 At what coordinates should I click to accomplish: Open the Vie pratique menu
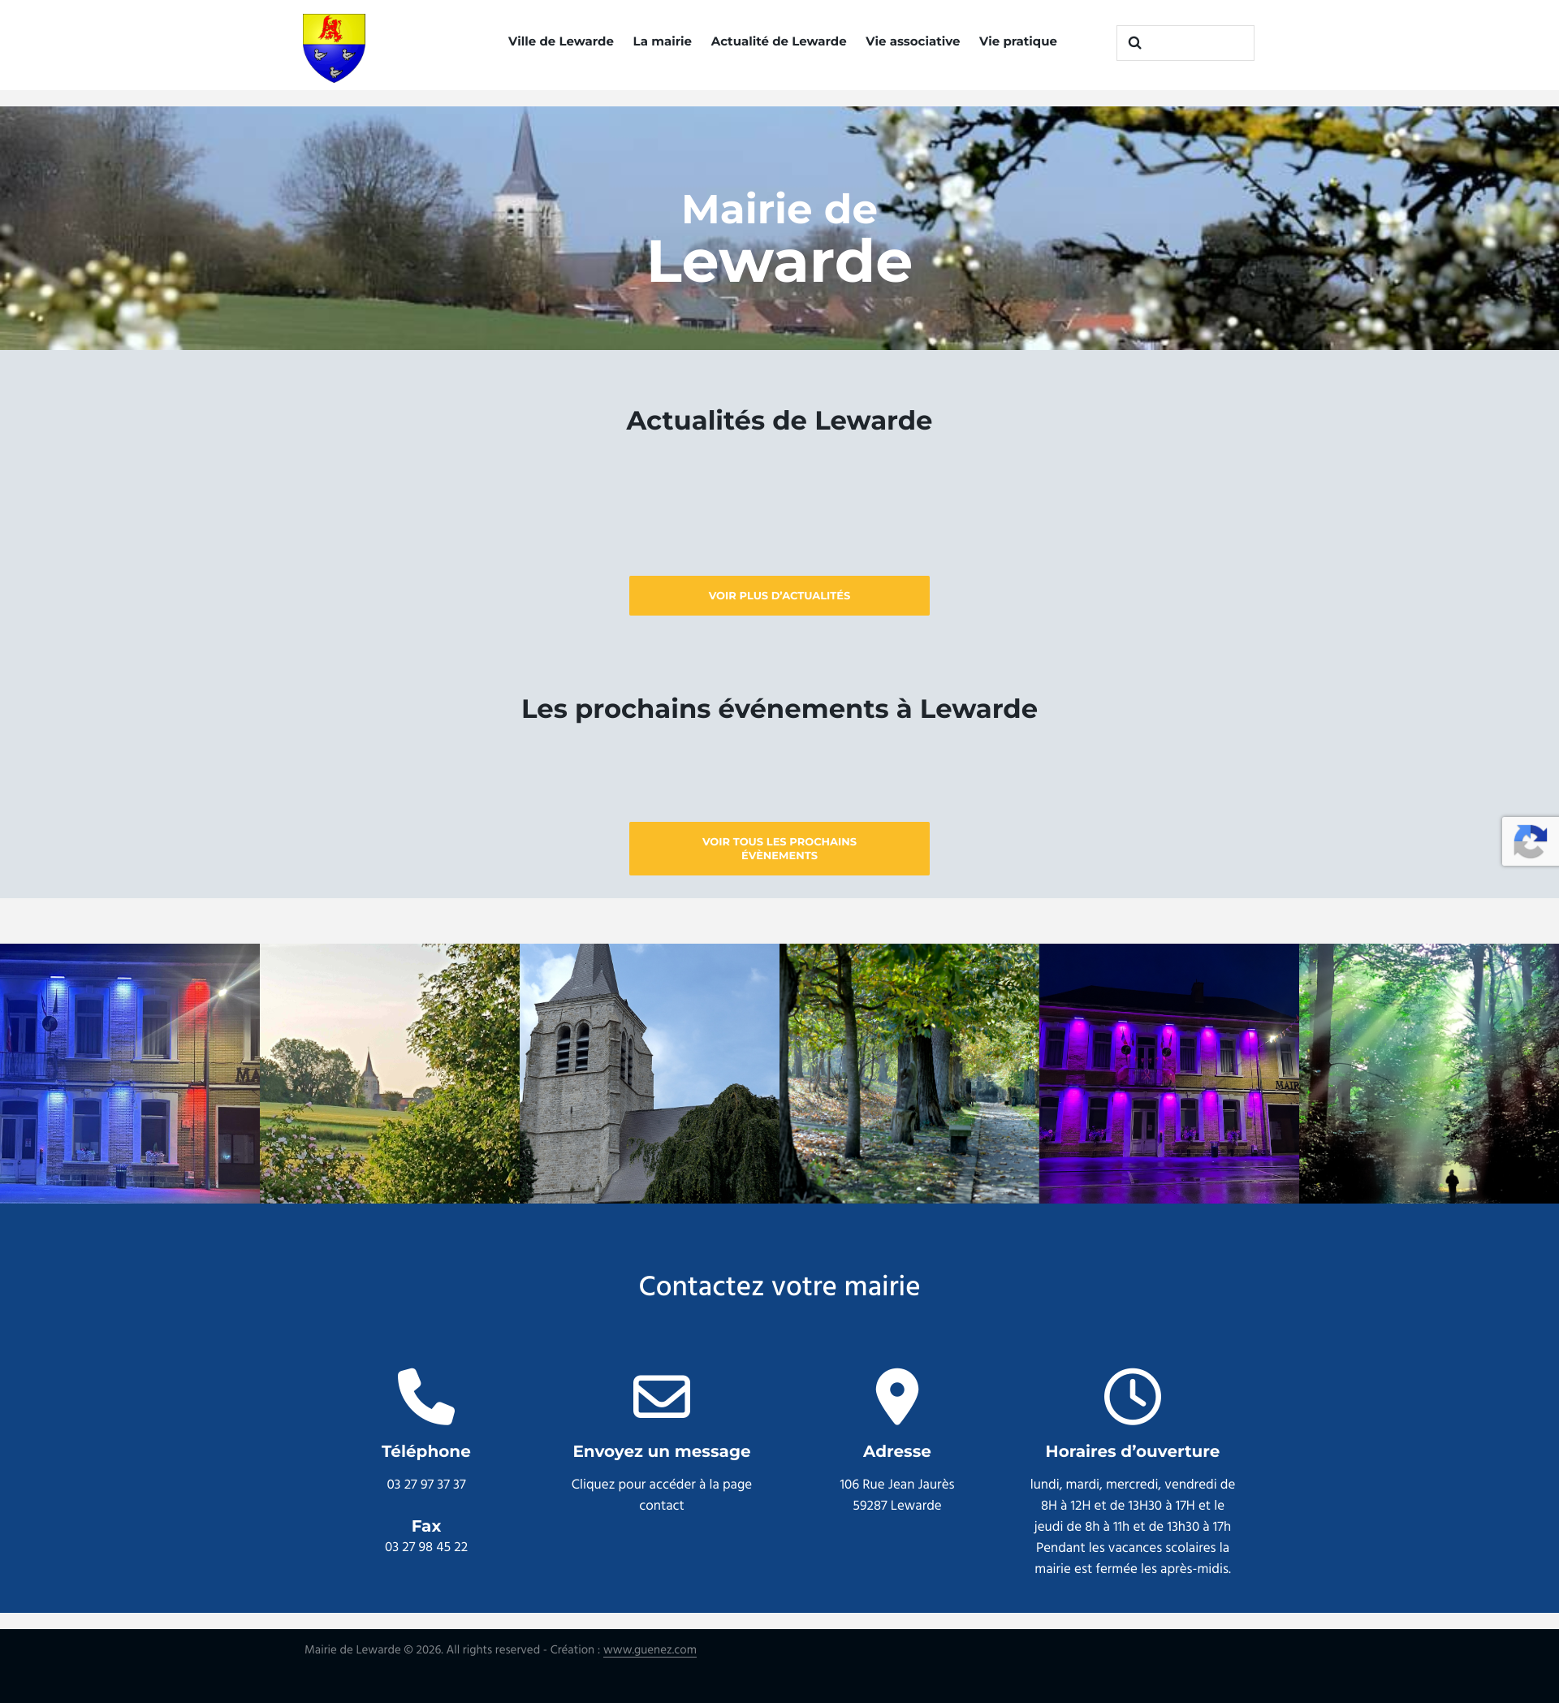pos(1017,41)
